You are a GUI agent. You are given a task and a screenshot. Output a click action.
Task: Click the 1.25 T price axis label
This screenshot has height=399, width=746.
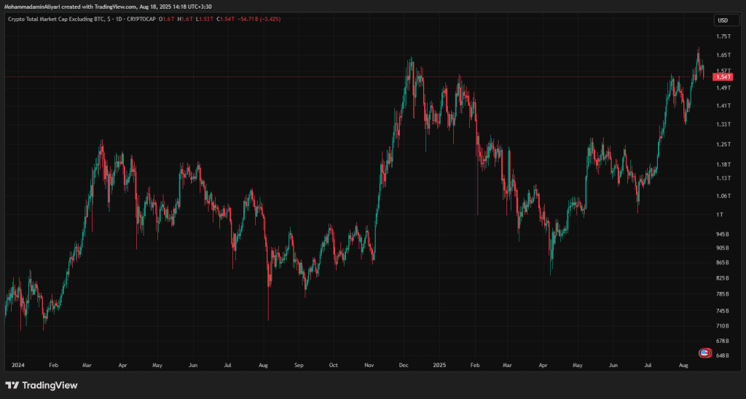click(x=723, y=144)
